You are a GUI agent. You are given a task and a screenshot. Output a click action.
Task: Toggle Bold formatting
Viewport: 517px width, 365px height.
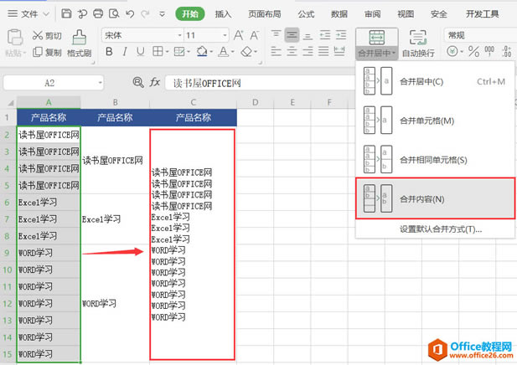[x=109, y=52]
